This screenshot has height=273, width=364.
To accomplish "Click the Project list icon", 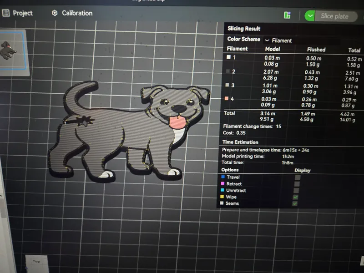I will [5, 13].
